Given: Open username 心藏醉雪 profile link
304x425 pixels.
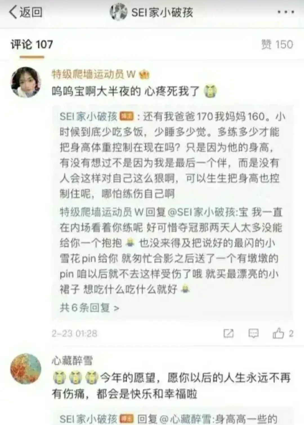Looking at the screenshot, I should (72, 361).
